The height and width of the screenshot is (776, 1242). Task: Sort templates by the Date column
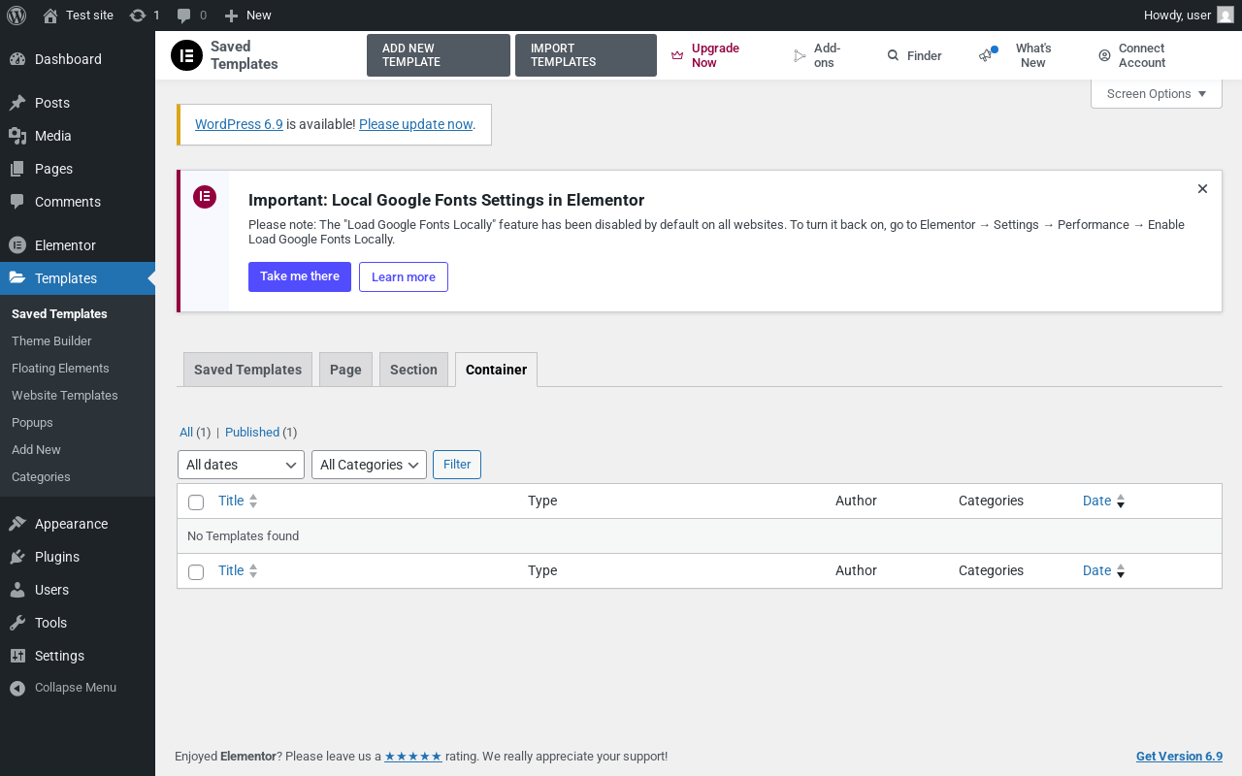[x=1097, y=501]
